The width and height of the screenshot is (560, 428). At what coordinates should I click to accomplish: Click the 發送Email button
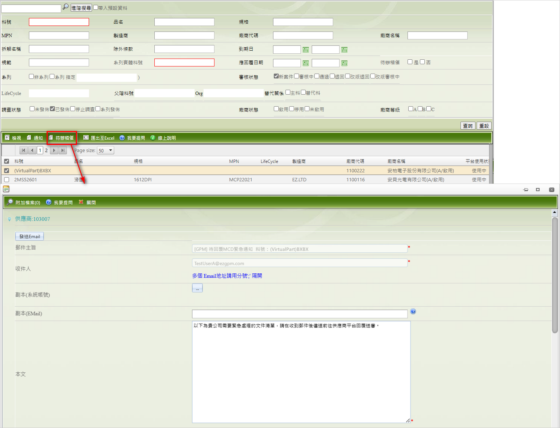pyautogui.click(x=30, y=237)
